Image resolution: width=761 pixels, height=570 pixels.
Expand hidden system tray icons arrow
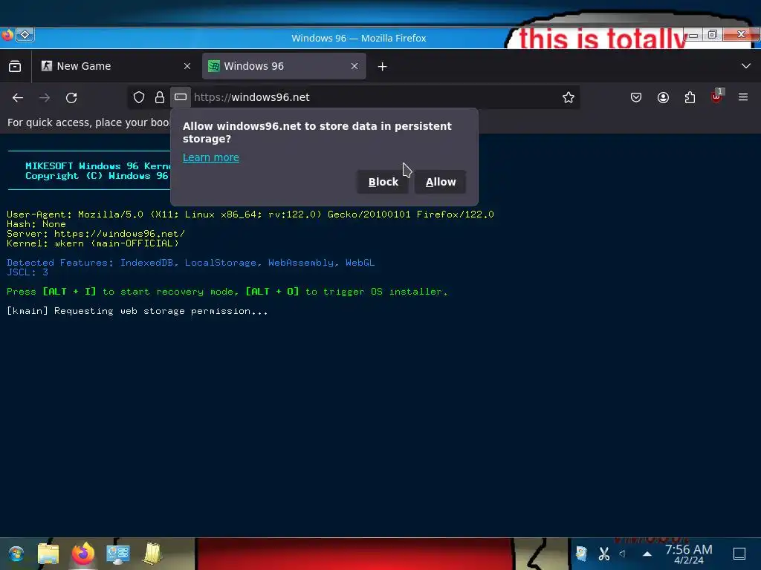pyautogui.click(x=647, y=554)
